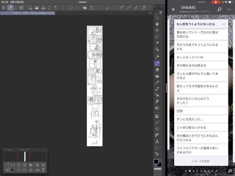
Task: Pick the Eyedropper tool
Action: click(x=157, y=82)
